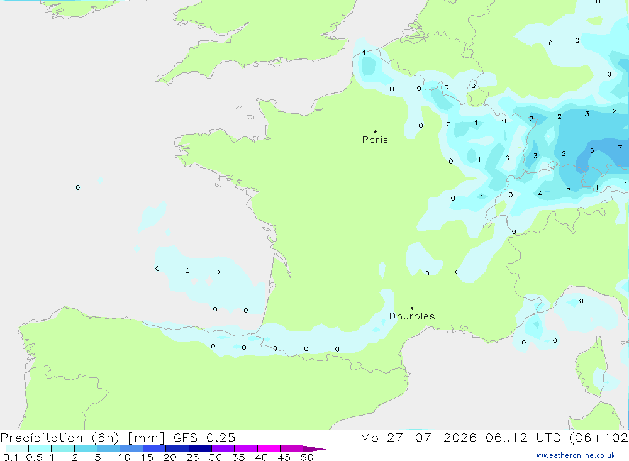Click the Dourbies location label
The image size is (629, 461).
(x=412, y=316)
